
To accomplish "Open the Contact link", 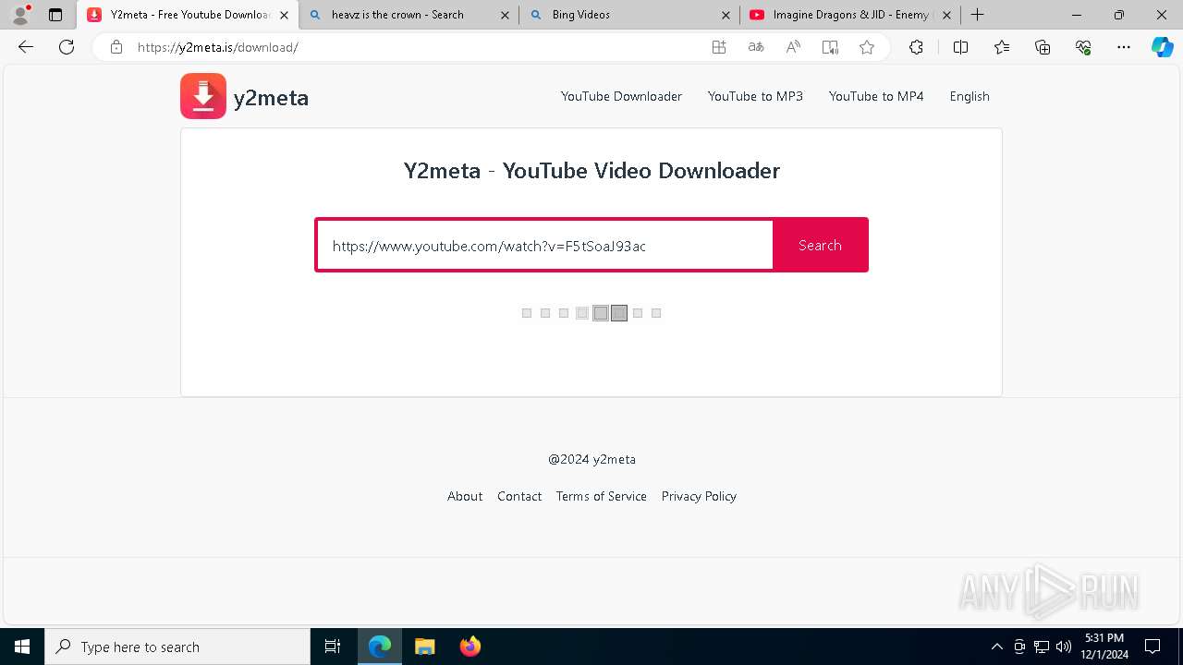I will pyautogui.click(x=519, y=496).
